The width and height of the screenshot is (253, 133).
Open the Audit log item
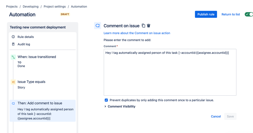[24, 44]
